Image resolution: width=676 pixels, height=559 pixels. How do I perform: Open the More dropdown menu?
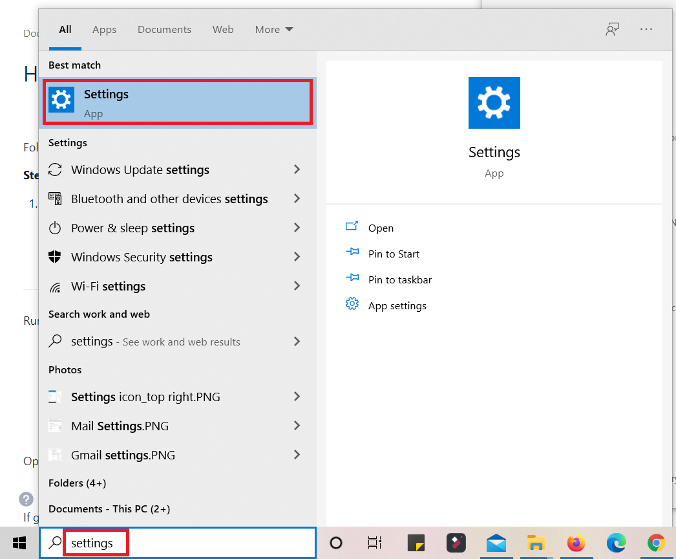pos(274,29)
